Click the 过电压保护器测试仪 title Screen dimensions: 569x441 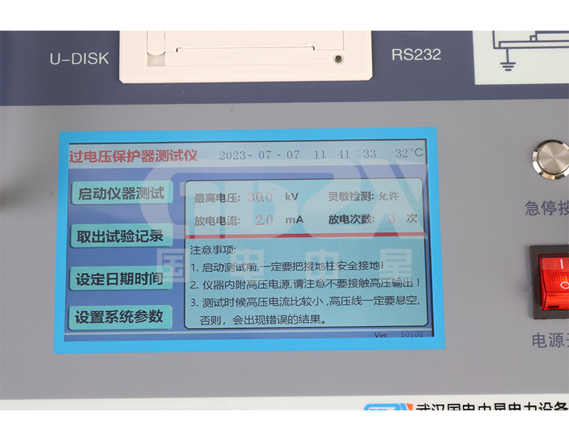(x=133, y=155)
